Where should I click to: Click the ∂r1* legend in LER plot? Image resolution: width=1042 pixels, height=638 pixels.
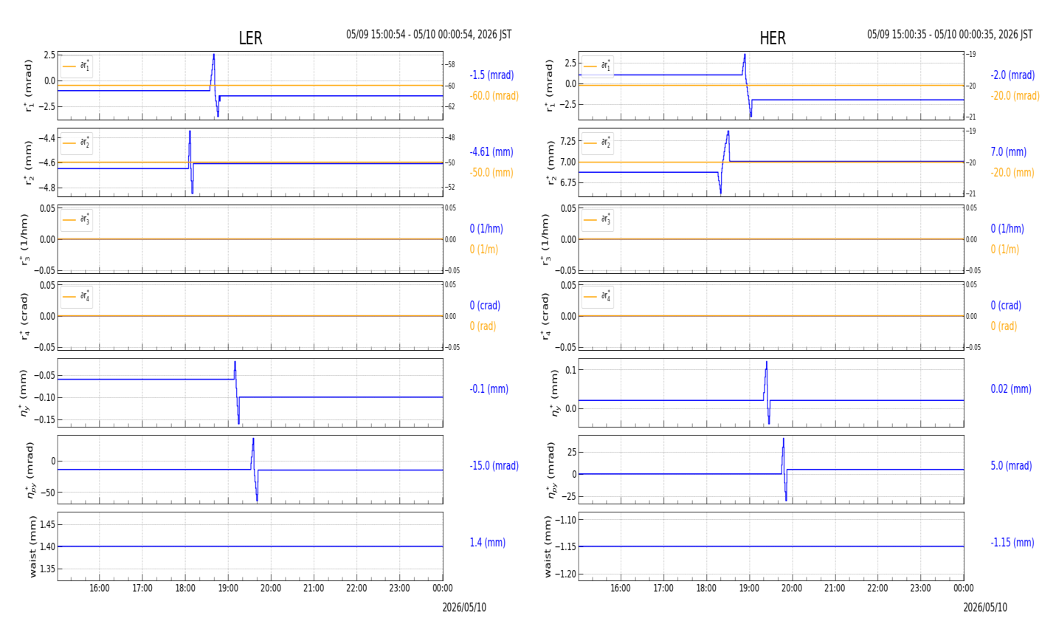(77, 66)
